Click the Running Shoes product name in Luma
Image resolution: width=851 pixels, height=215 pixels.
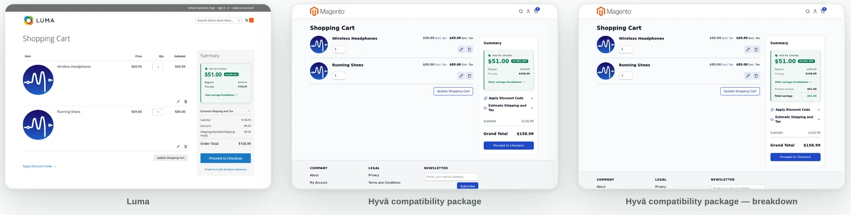tap(69, 112)
